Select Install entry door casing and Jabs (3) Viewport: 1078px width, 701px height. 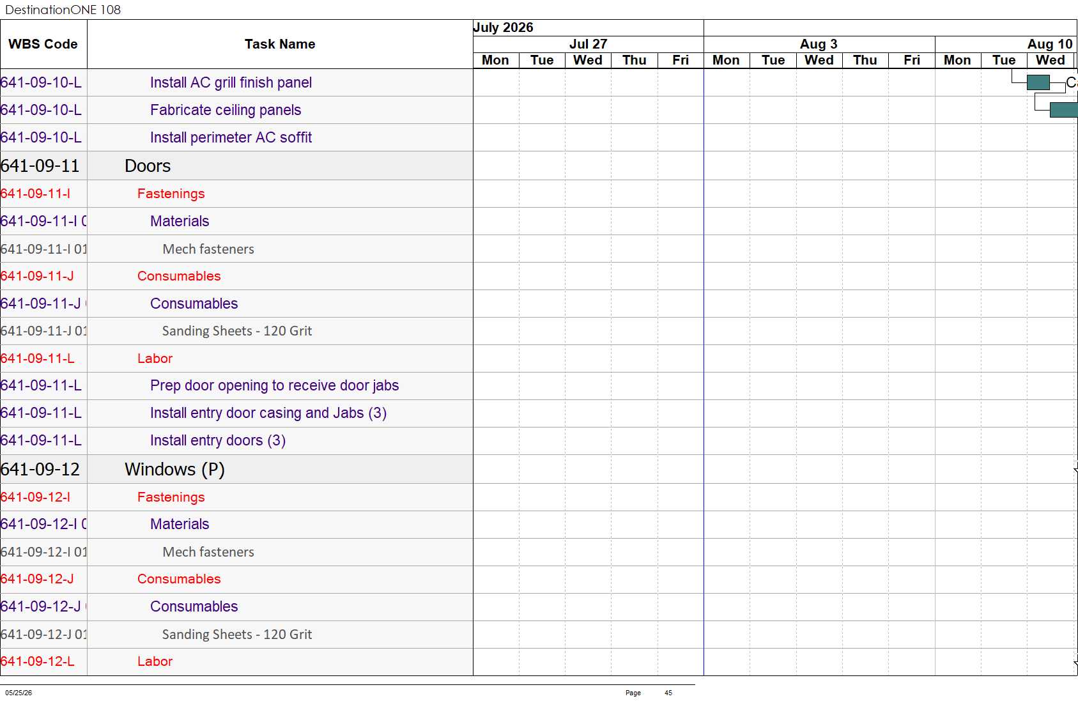[268, 413]
